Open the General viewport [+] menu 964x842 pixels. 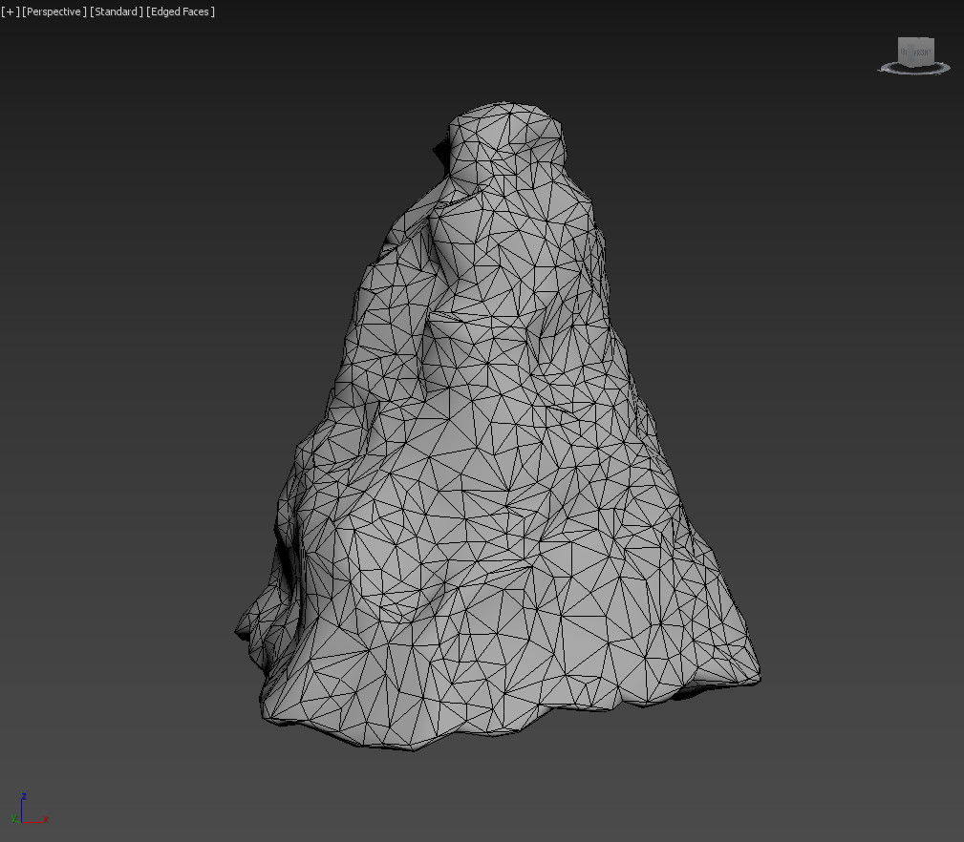tap(9, 11)
